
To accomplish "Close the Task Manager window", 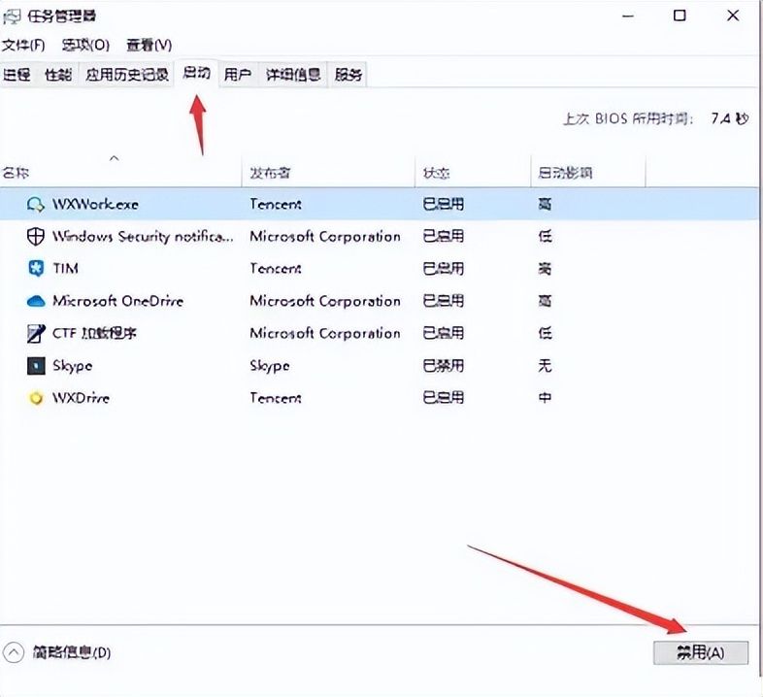I will click(x=733, y=17).
